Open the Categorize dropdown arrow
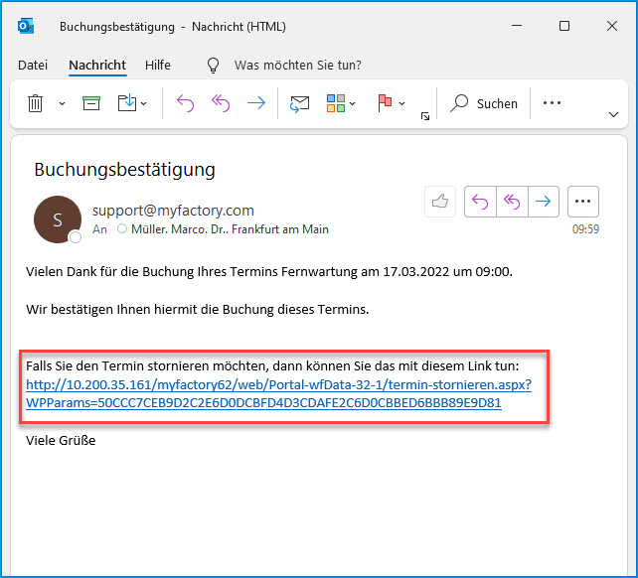 coord(353,103)
